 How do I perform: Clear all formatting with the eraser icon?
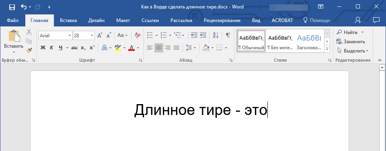click(x=138, y=35)
